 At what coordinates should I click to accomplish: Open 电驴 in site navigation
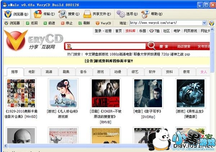[177, 31]
